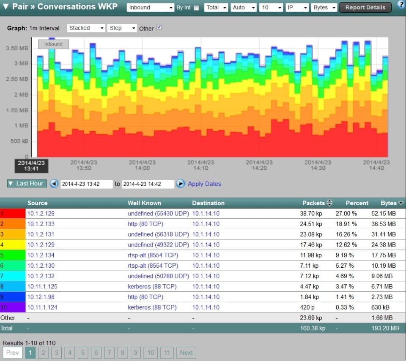
Task: Click the start date field 2014-4-23 13:42
Action: pos(87,184)
